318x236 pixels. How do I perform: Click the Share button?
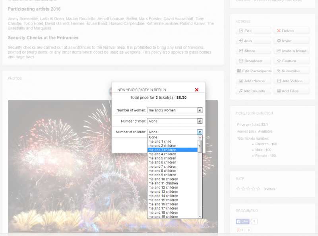click(x=253, y=51)
